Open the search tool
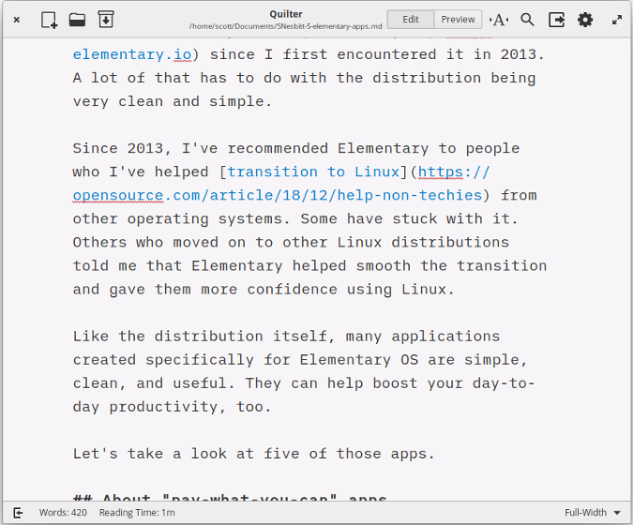Viewport: 633px width, 525px height. tap(528, 20)
